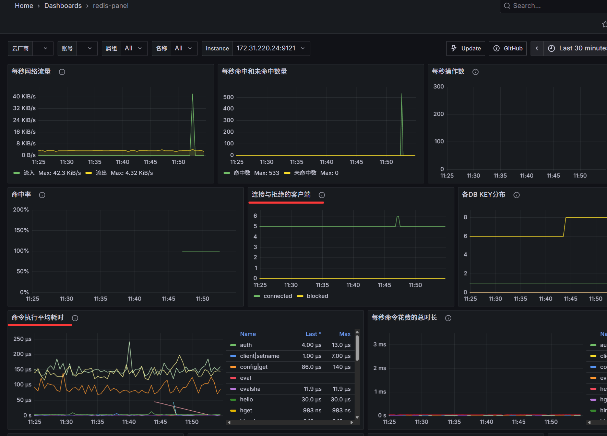
Task: Click legend horizontal scrollbar track
Action: [290, 423]
